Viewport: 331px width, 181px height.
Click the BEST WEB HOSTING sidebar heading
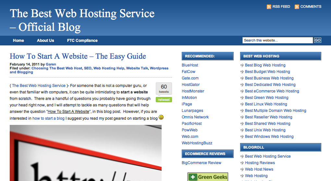coord(281,56)
